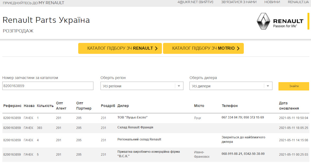Click the Розпродаж subtitle
The width and height of the screenshot is (311, 164).
[18, 31]
